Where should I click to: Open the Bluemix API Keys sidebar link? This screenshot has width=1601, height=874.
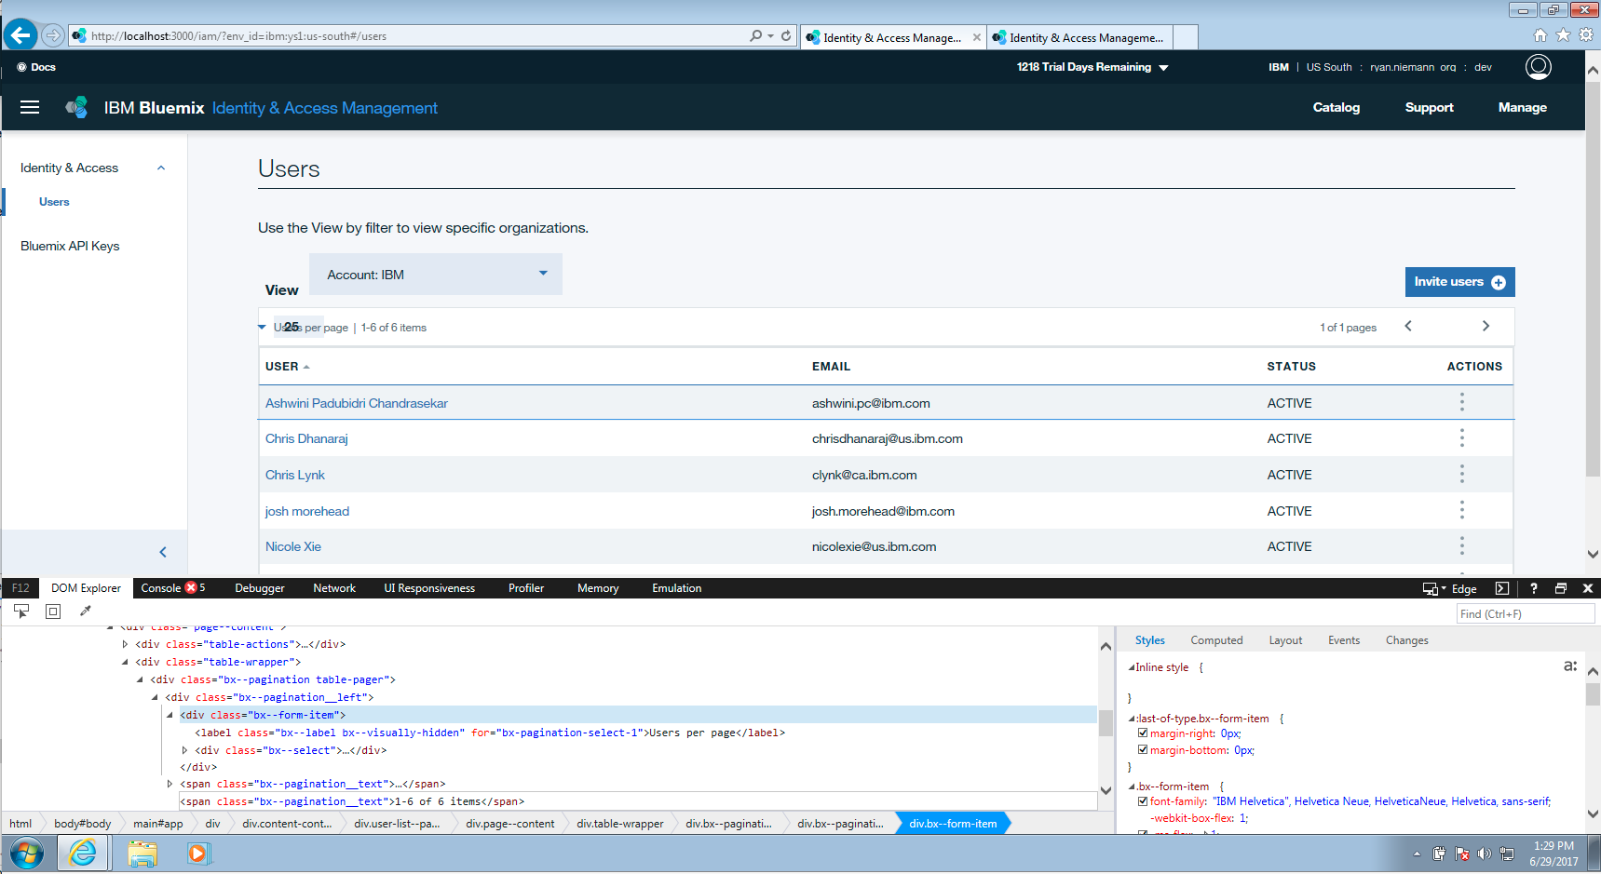(70, 246)
